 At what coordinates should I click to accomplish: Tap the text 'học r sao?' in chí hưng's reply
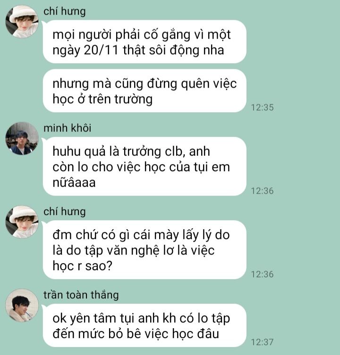pos(83,266)
